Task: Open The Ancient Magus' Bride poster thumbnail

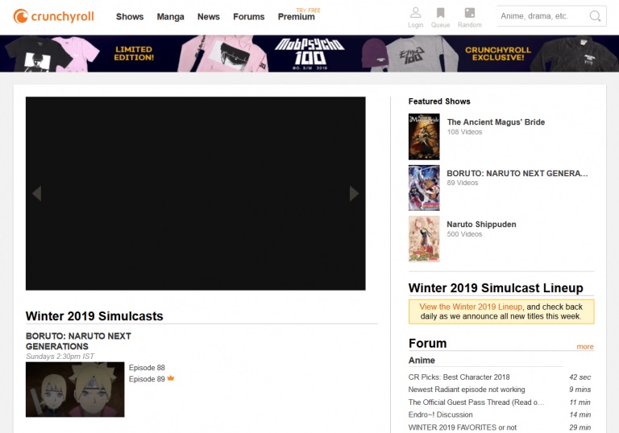Action: pos(424,137)
